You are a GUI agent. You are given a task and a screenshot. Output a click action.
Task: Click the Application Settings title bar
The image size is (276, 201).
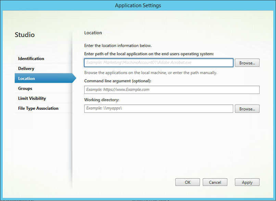(138, 5)
